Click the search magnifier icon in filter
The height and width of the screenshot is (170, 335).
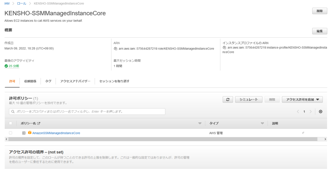tap(13, 112)
